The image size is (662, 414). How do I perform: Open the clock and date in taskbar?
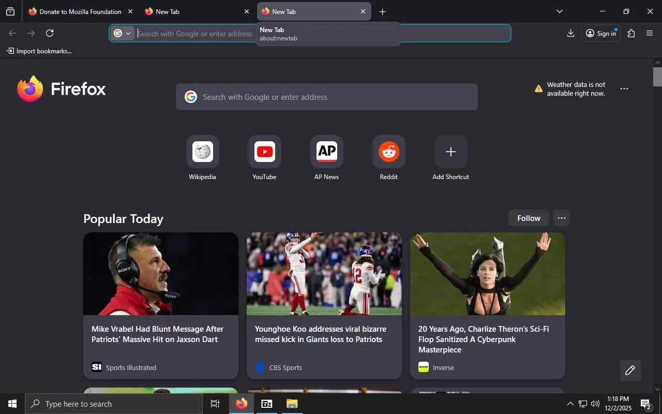[x=618, y=404]
